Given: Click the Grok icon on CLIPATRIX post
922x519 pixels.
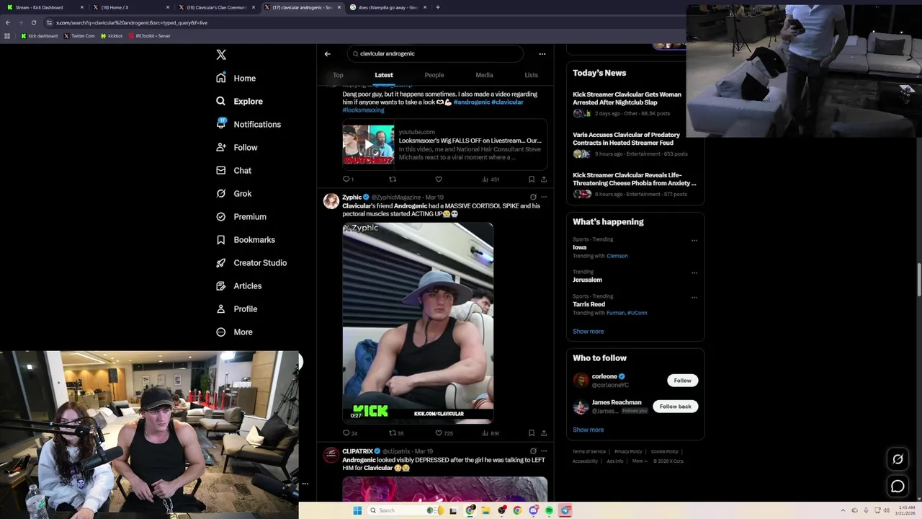Looking at the screenshot, I should pyautogui.click(x=533, y=451).
